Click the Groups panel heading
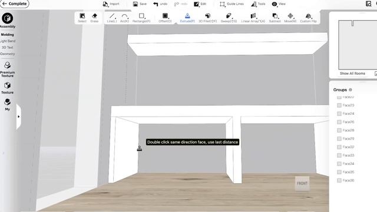 click(340, 90)
